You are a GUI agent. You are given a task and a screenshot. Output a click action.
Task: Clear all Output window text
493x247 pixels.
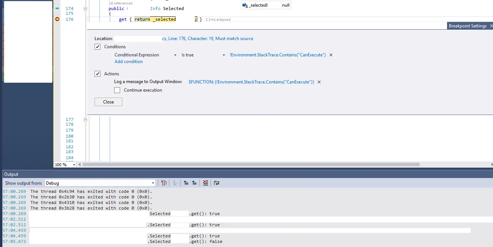coord(206,183)
